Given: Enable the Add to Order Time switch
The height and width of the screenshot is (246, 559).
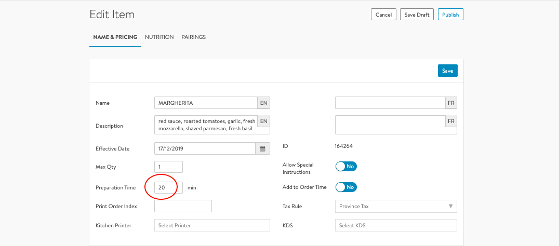Looking at the screenshot, I should 346,187.
